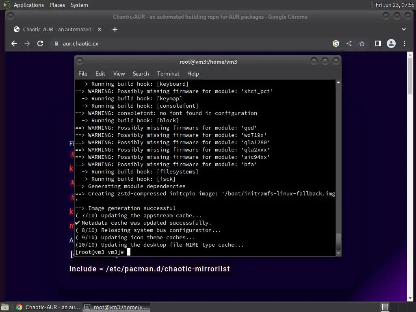Bookmark this page with the star
The height and width of the screenshot is (312, 416).
[362, 43]
